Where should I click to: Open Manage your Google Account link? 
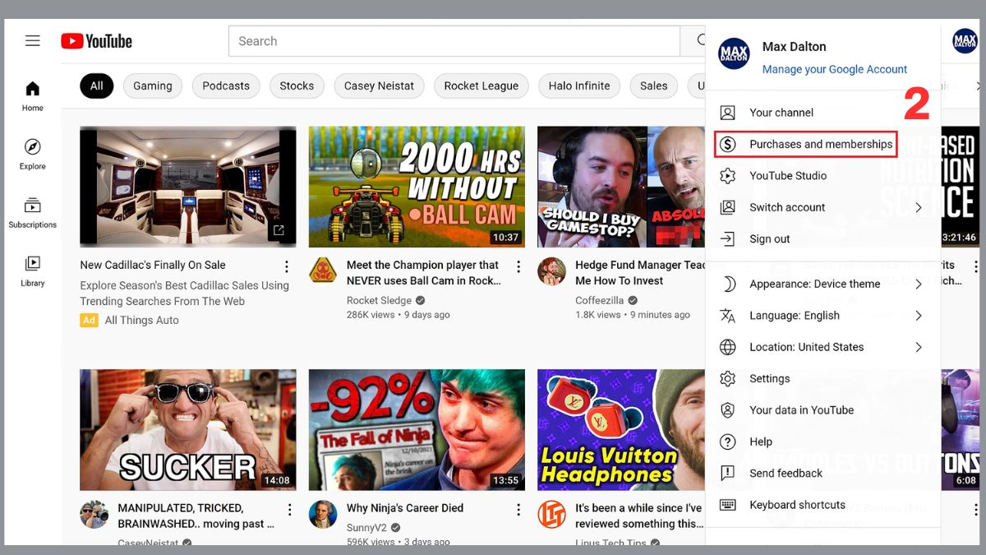[x=834, y=69]
